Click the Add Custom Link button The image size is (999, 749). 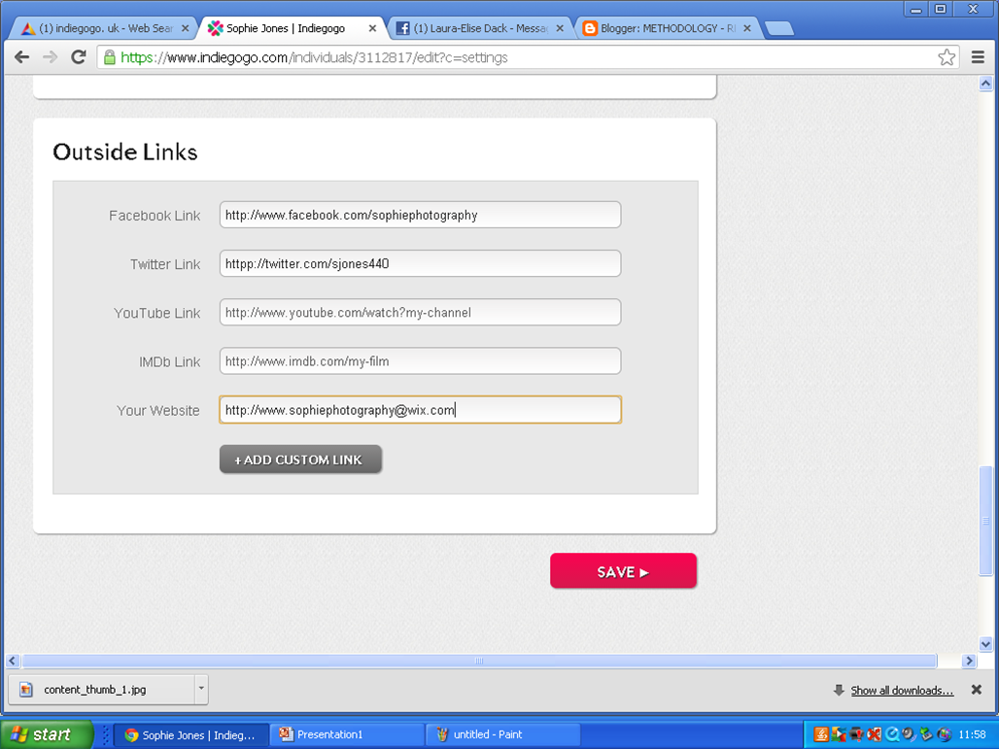click(x=300, y=460)
